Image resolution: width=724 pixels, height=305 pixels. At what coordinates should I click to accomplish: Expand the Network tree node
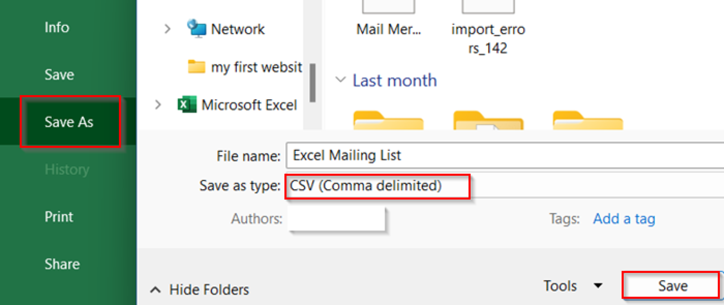(x=167, y=29)
